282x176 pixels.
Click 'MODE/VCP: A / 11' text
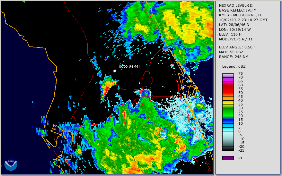236,39
